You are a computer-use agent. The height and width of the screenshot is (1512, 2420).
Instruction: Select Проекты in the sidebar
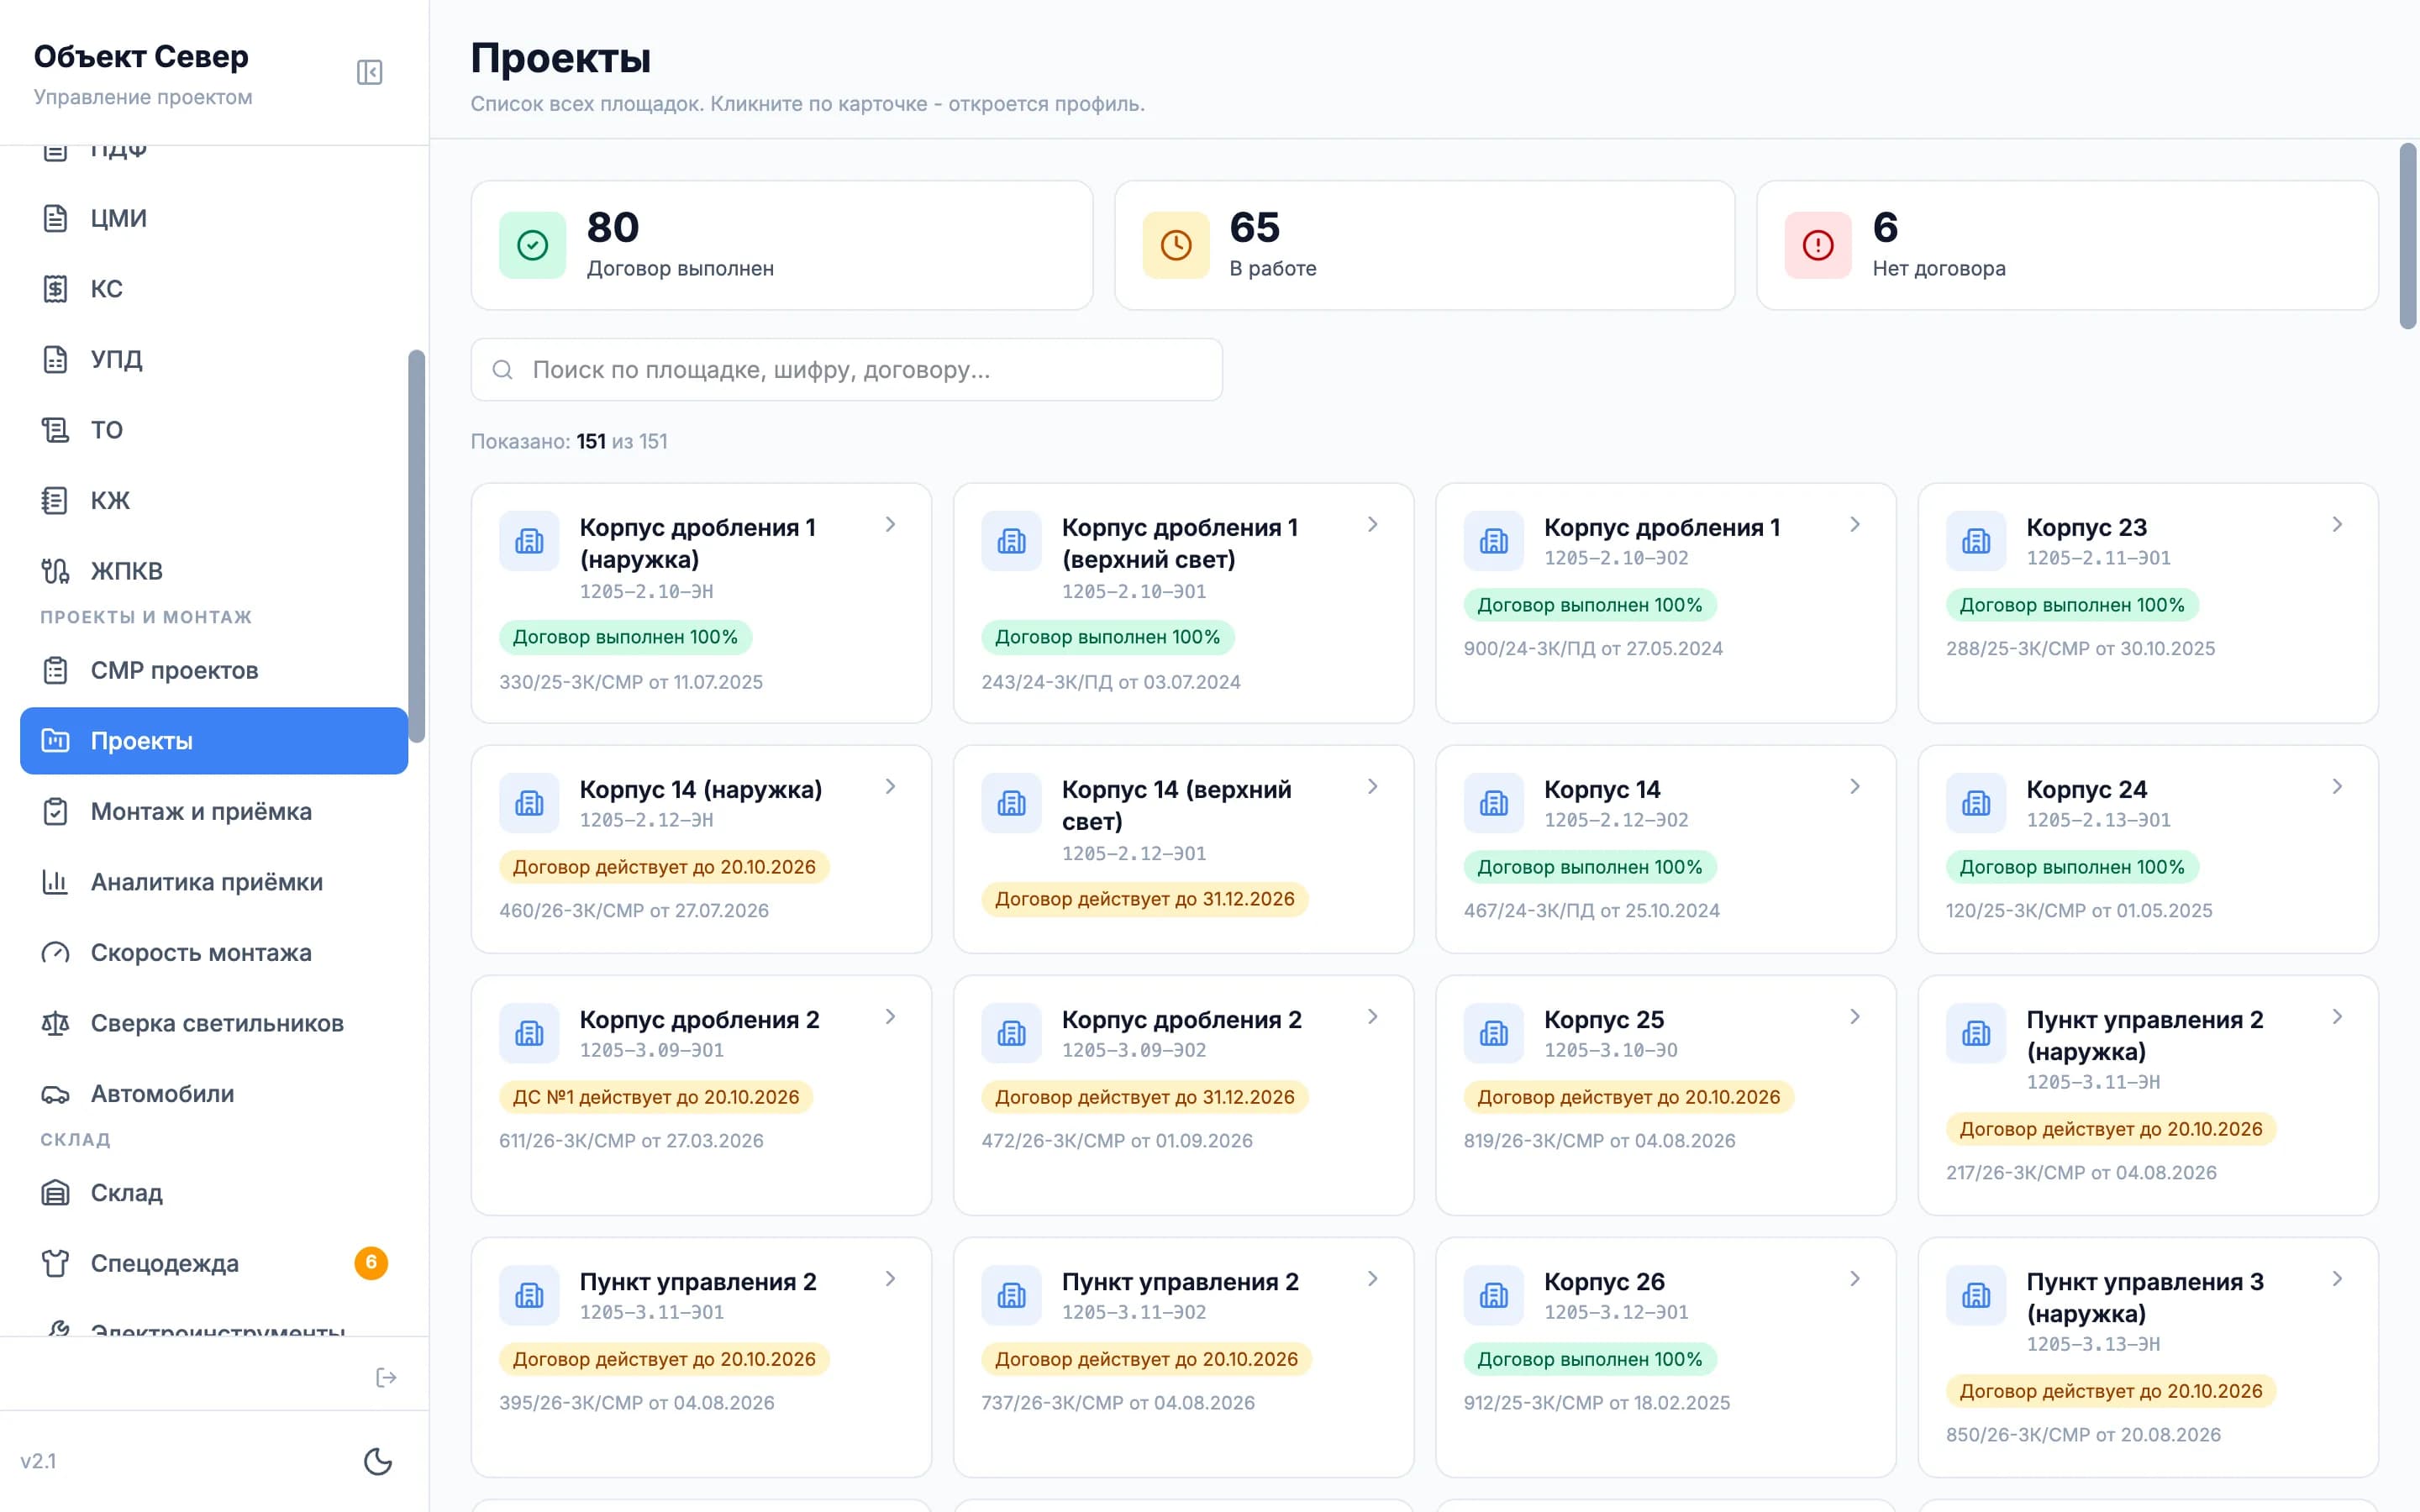[214, 741]
